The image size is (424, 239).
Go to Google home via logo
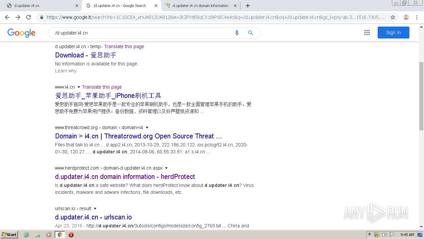coord(21,33)
